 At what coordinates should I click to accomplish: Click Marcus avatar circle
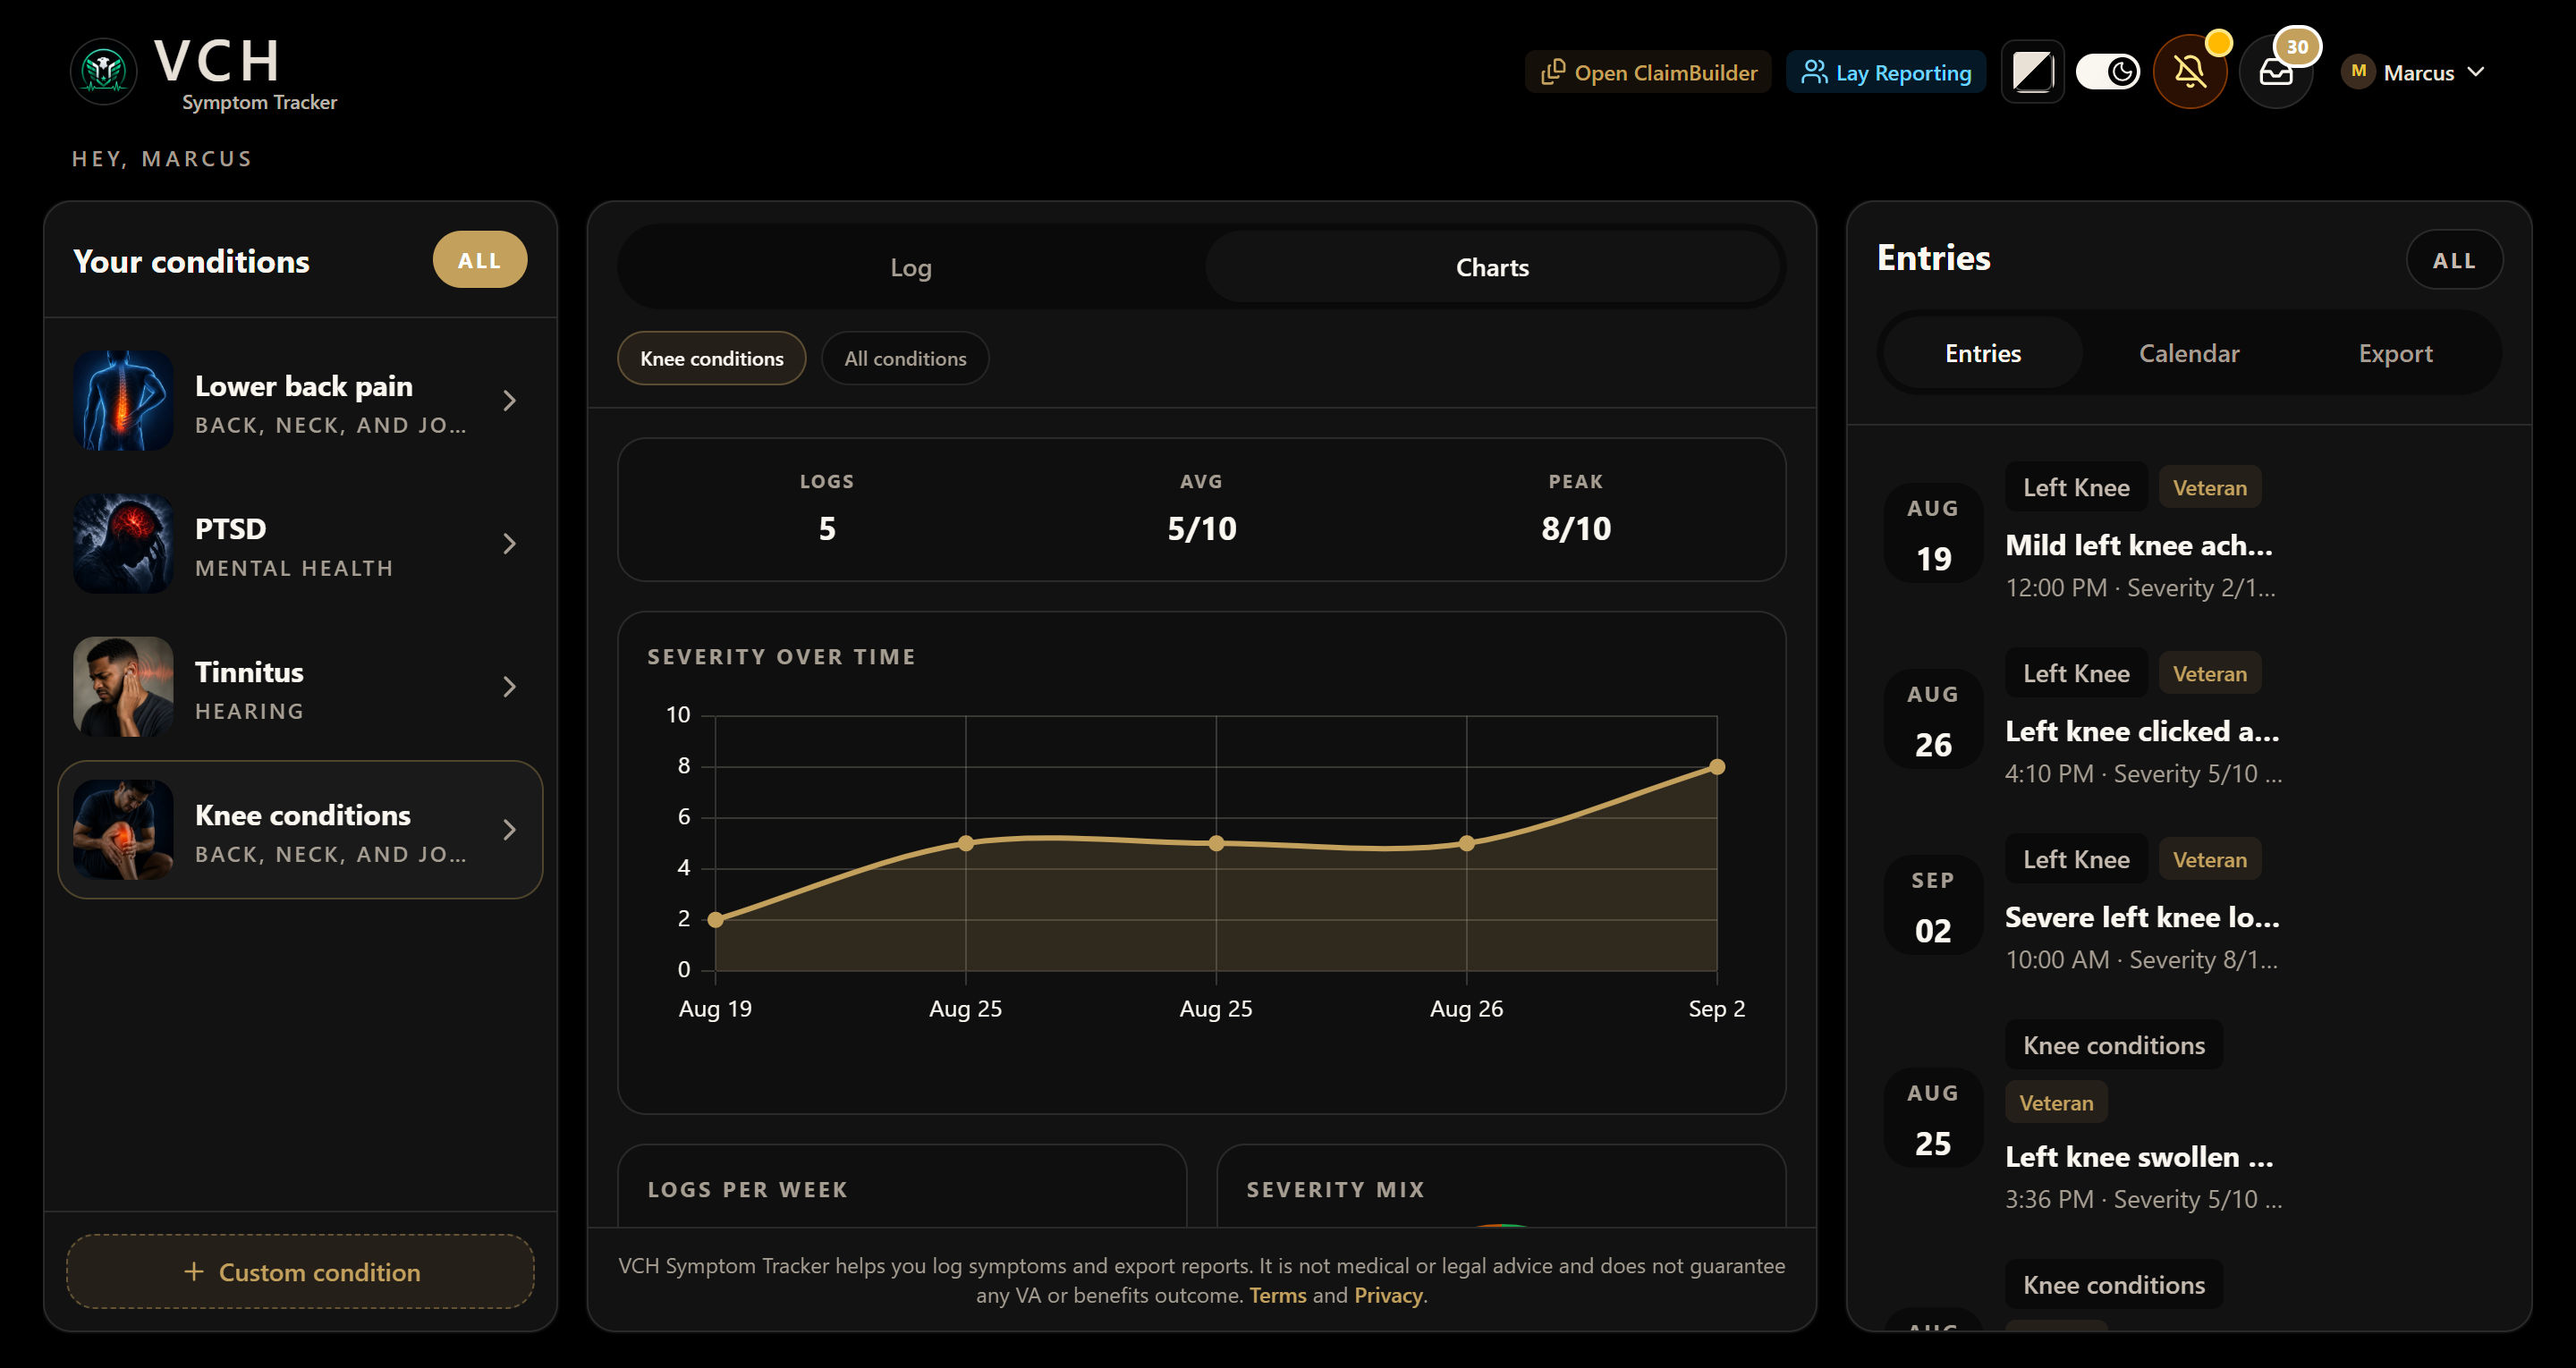[2358, 72]
